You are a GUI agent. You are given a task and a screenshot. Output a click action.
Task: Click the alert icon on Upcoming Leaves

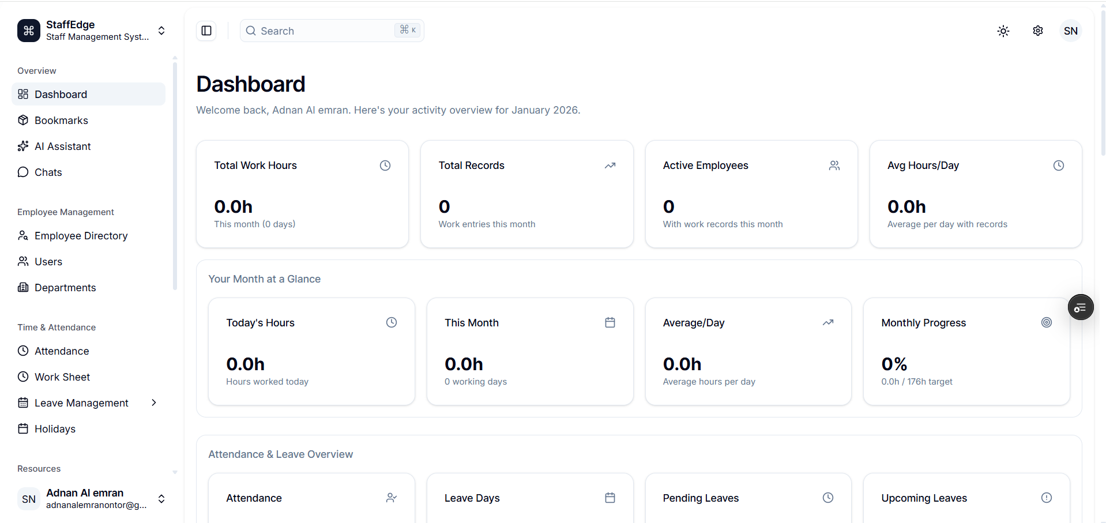[1047, 498]
